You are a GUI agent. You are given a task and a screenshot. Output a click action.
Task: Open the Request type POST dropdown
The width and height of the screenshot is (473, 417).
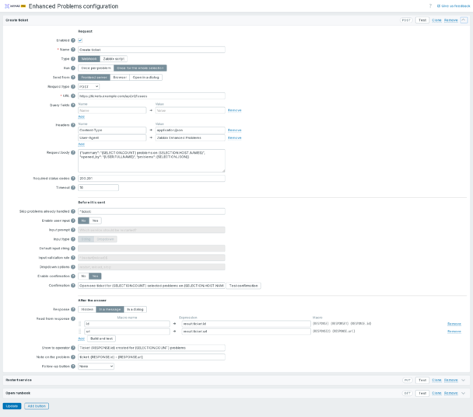point(89,87)
